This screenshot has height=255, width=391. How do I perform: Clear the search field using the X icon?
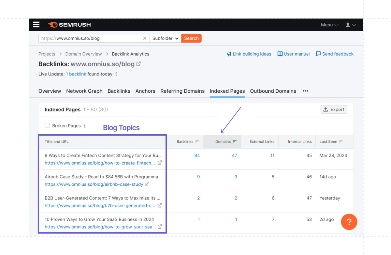point(145,38)
